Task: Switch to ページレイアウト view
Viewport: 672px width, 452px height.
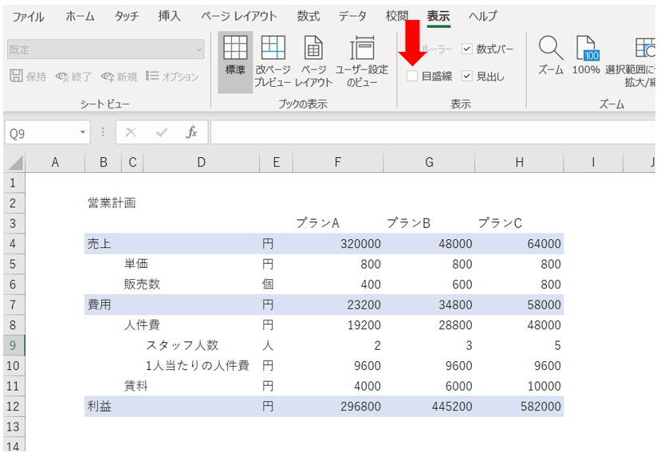Action: 313,61
